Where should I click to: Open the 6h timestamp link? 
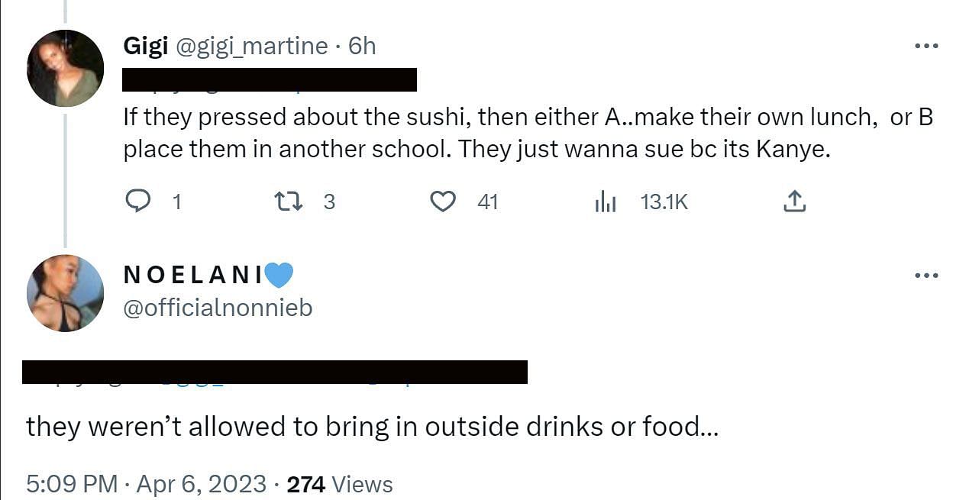coord(362,47)
